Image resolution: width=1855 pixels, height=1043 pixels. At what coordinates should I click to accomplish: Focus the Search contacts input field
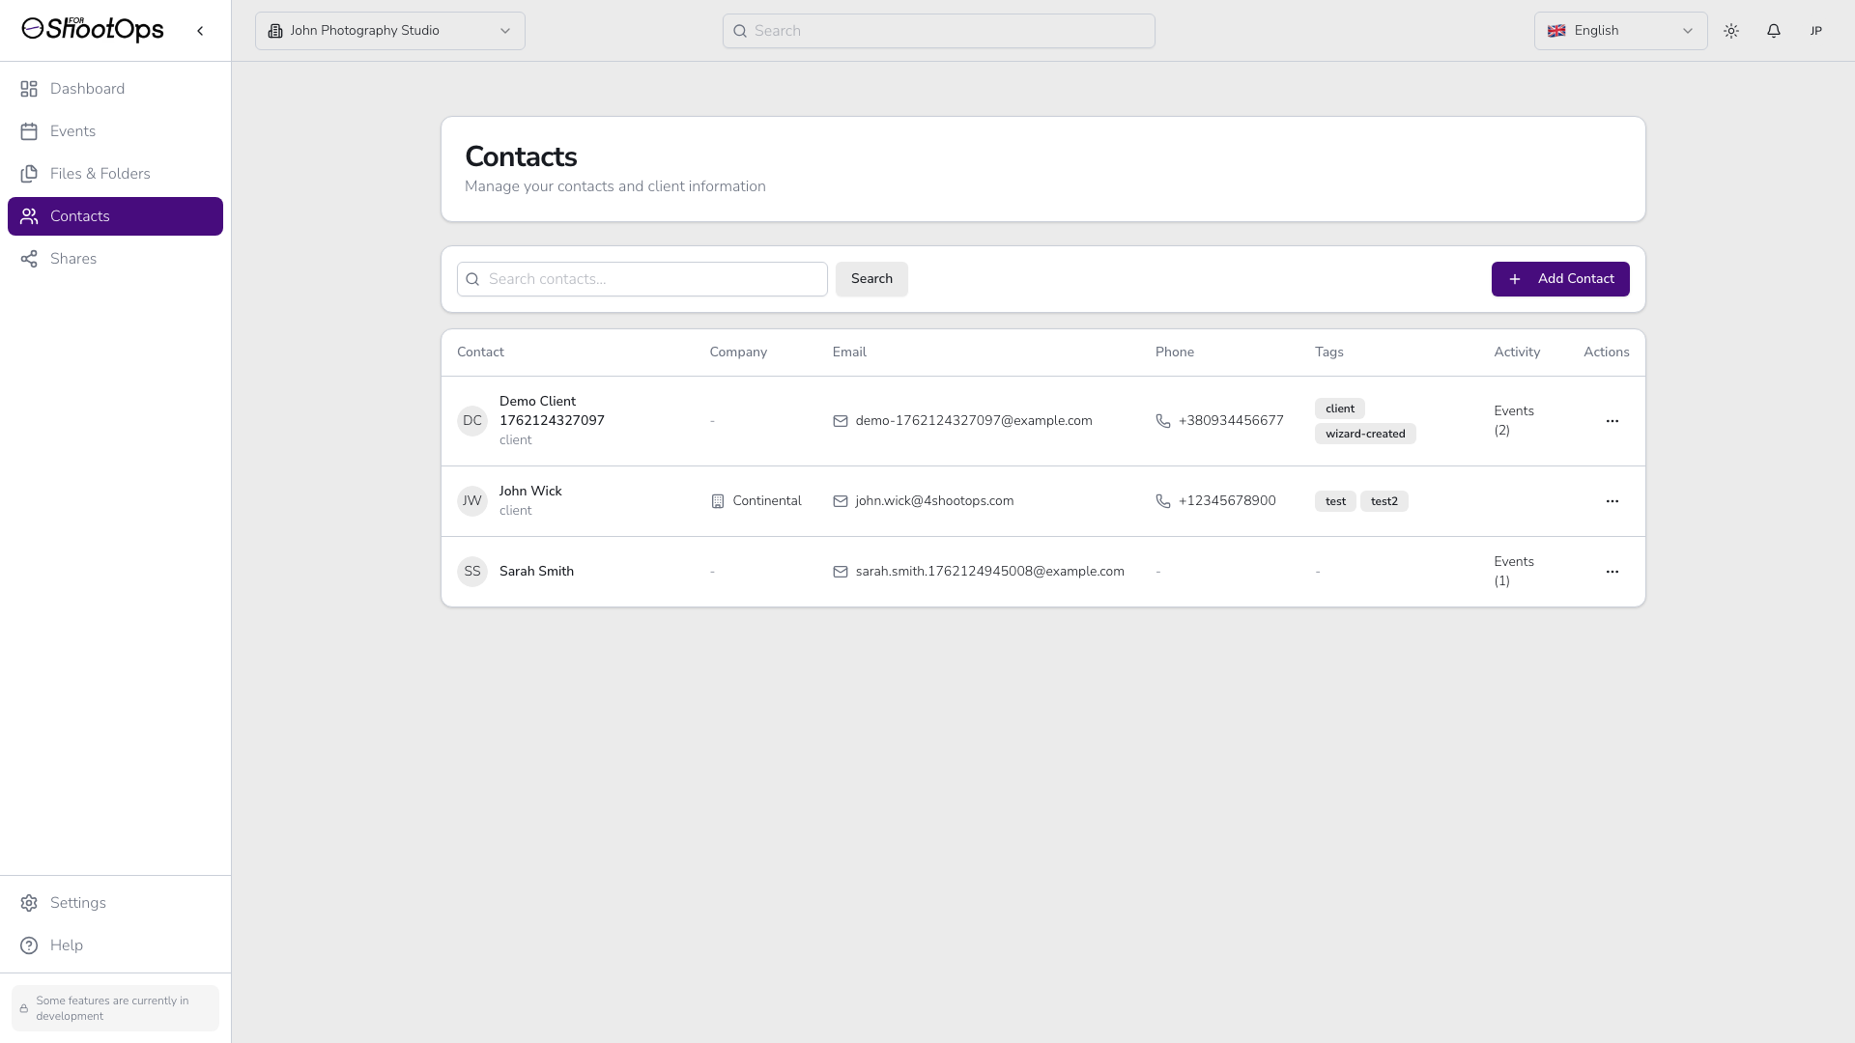tap(652, 279)
